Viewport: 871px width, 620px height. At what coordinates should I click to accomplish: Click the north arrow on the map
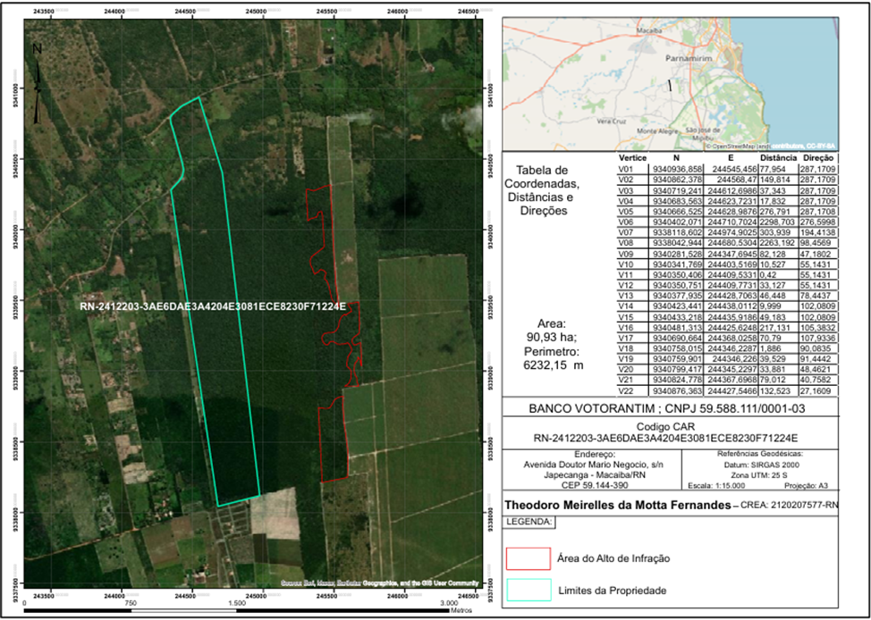tap(36, 84)
